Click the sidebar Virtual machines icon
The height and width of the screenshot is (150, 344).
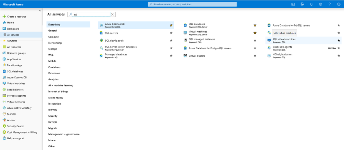4,84
